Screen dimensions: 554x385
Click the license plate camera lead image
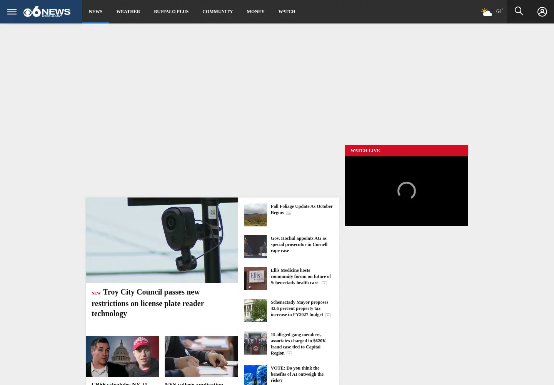click(162, 240)
